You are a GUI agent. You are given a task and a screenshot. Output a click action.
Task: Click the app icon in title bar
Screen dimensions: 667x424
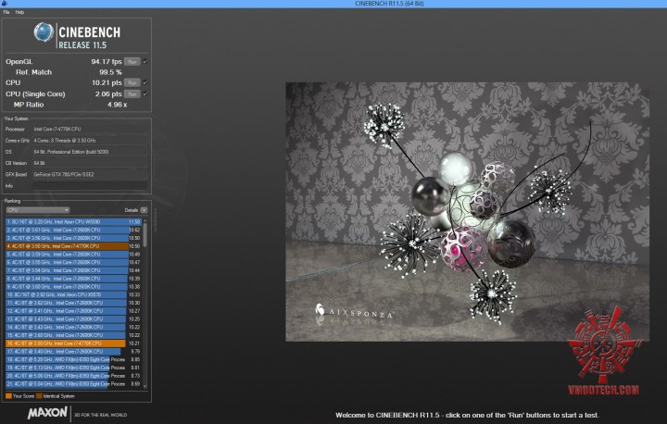(x=5, y=4)
